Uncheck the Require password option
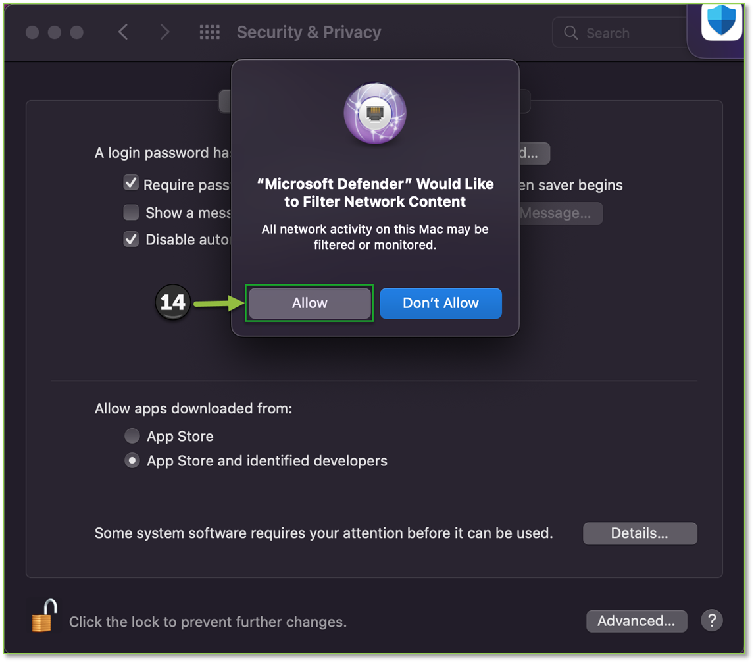The width and height of the screenshot is (754, 663). coord(131,183)
